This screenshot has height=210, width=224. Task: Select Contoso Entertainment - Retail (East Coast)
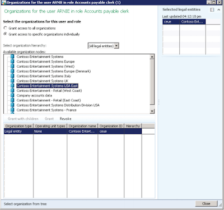(x=49, y=100)
